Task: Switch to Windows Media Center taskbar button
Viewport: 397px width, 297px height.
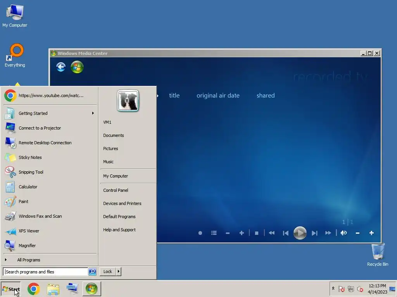Action: point(91,289)
